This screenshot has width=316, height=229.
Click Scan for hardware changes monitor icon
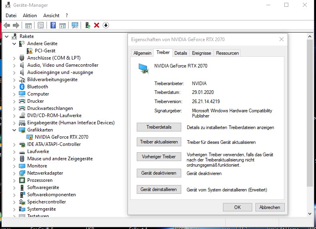(x=75, y=25)
